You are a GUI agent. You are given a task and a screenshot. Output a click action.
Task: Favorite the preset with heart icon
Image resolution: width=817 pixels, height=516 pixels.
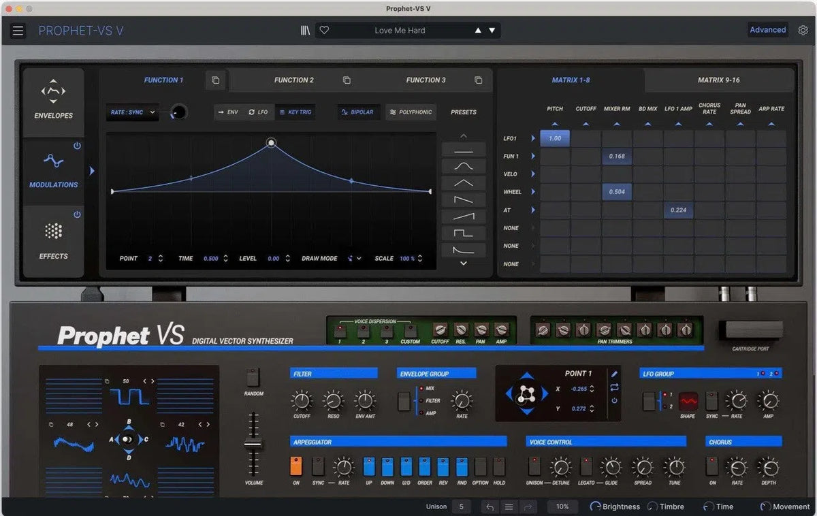pyautogui.click(x=324, y=31)
